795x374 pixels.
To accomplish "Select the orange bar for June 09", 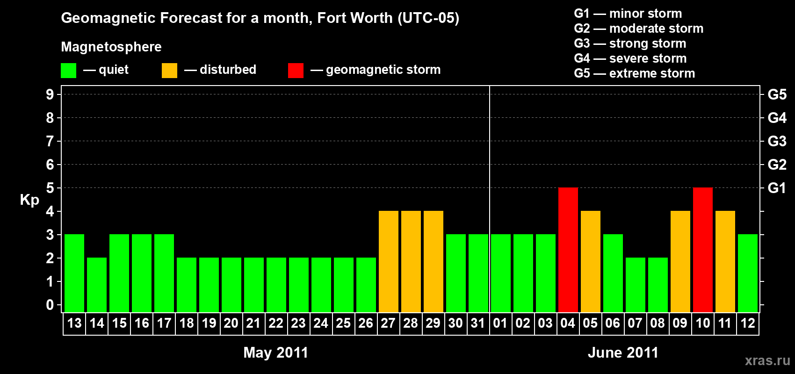I will point(680,261).
